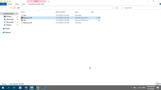Open recent locations dropdown arrow
The height and width of the screenshot is (90, 161).
click(8, 8)
